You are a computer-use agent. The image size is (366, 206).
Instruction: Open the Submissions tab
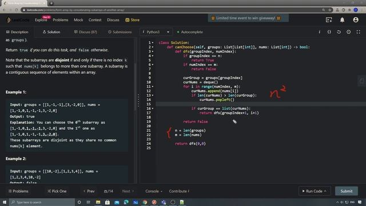tap(120, 32)
